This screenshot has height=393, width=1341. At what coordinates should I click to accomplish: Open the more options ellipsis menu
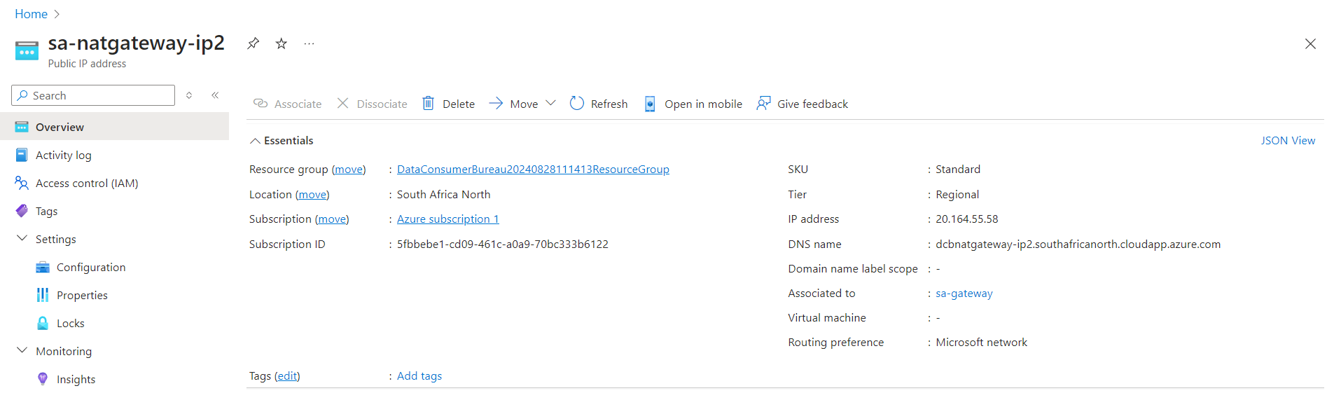pos(309,43)
